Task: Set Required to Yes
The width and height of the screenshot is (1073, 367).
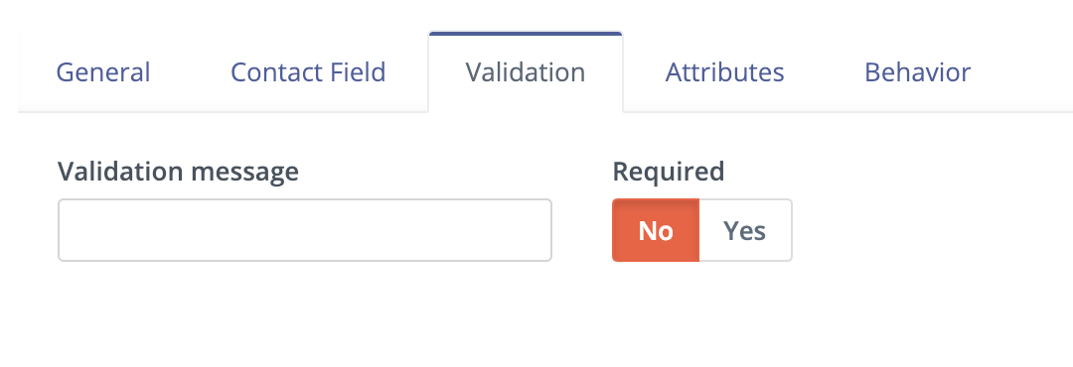Action: click(744, 230)
